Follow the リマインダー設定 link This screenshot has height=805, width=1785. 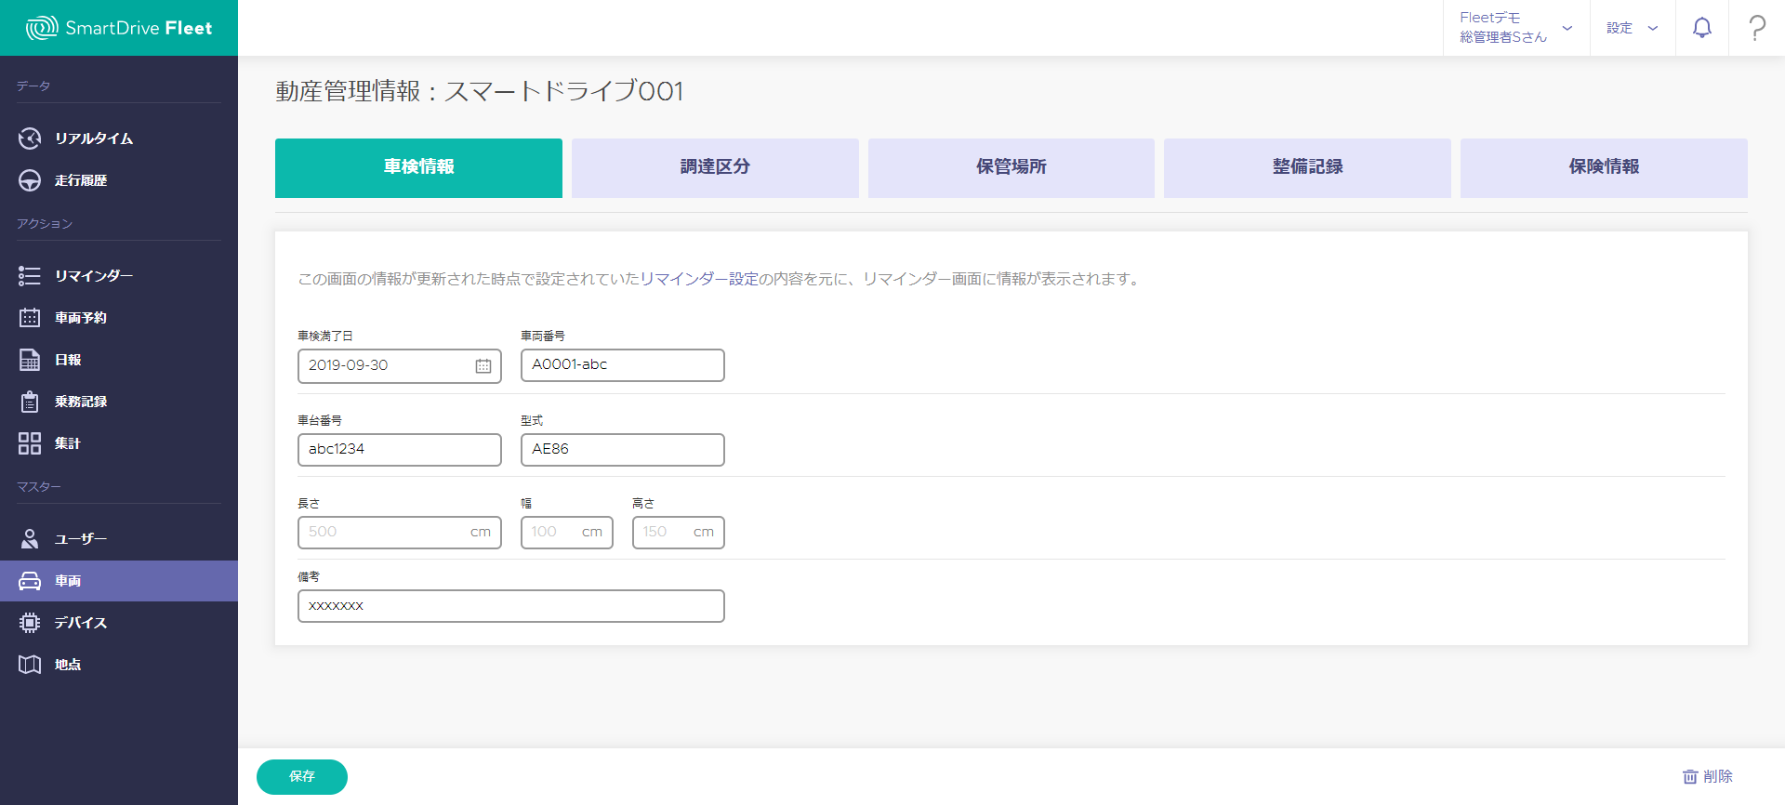coord(699,279)
